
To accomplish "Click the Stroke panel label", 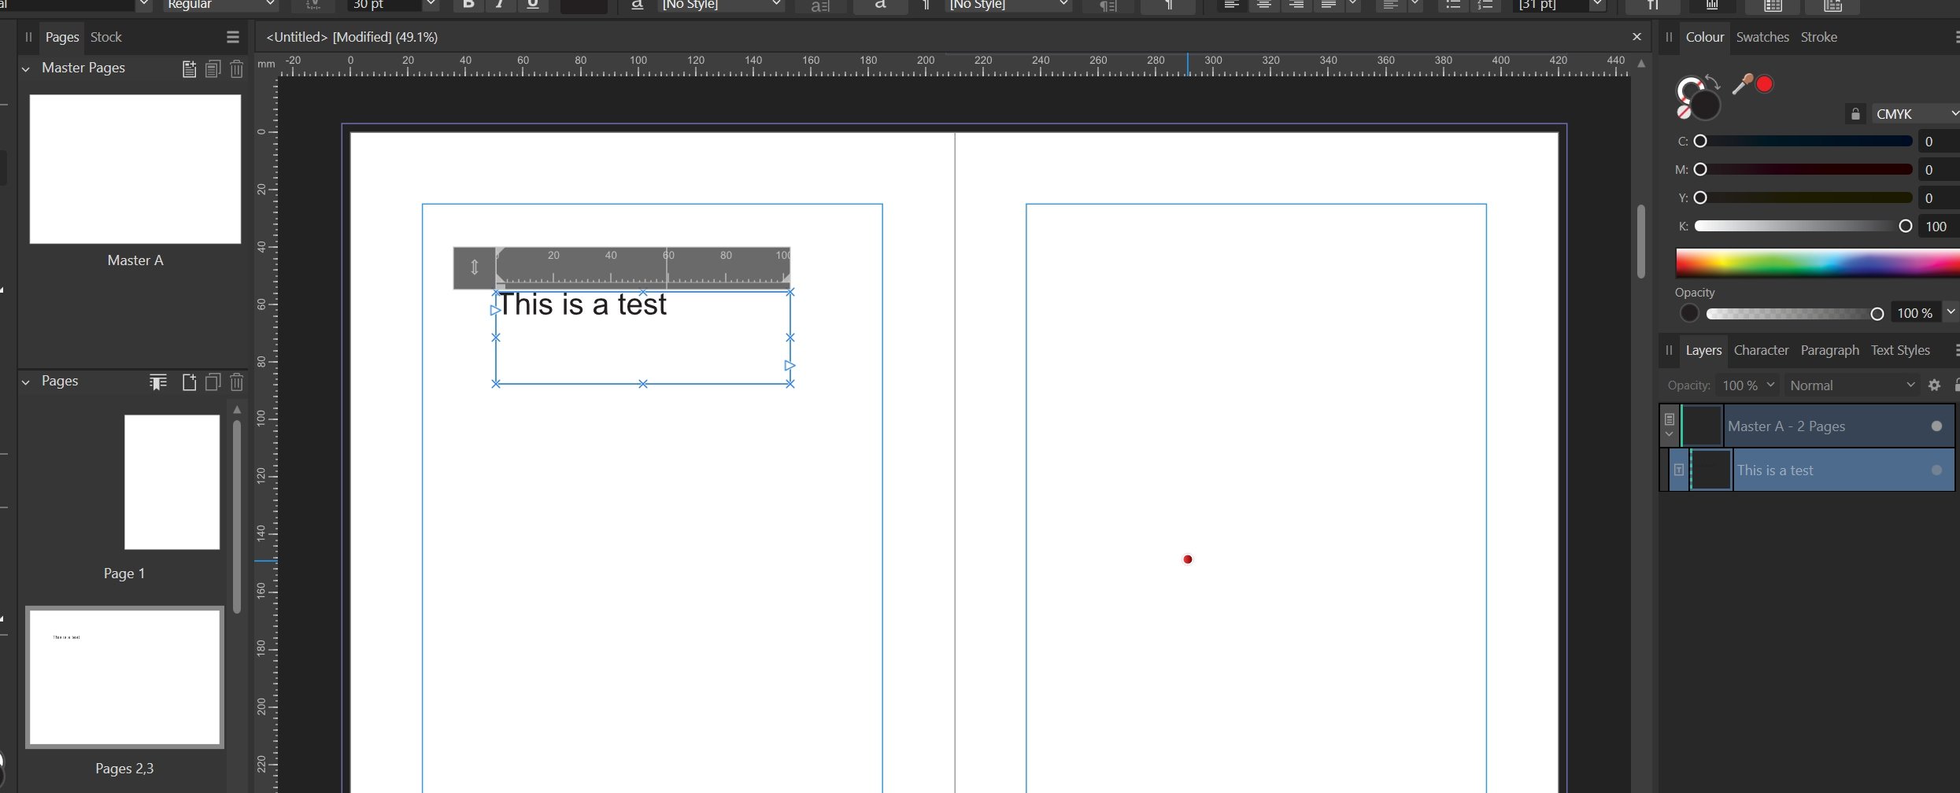I will coord(1818,36).
